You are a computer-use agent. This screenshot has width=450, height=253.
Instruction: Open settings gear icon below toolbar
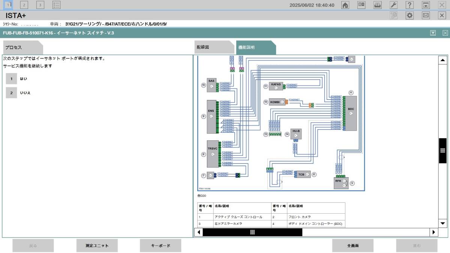pyautogui.click(x=410, y=15)
